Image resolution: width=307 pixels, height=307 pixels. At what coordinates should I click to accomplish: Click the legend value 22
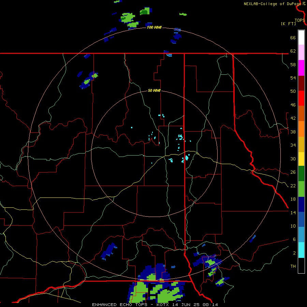click(x=293, y=186)
